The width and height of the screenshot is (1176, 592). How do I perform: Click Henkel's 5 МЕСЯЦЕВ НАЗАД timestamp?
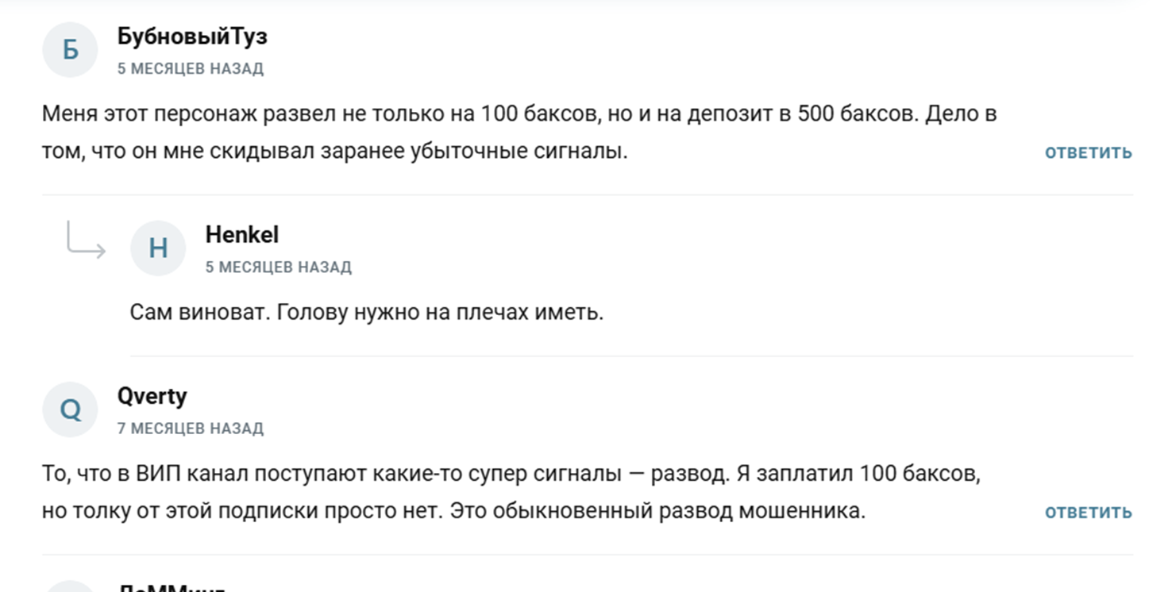point(280,267)
